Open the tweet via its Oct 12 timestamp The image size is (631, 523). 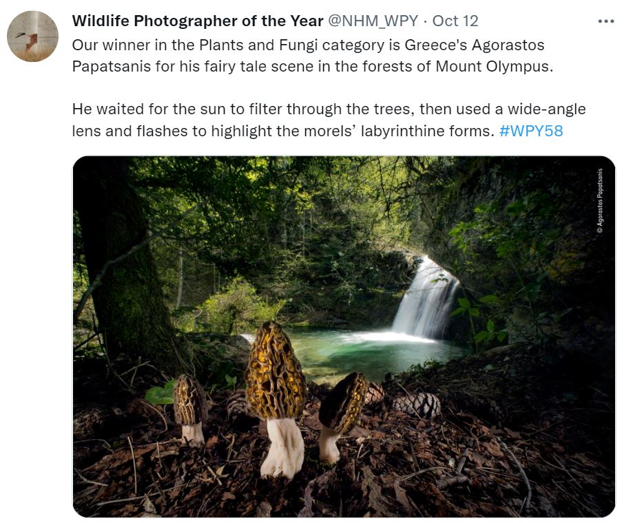(455, 21)
